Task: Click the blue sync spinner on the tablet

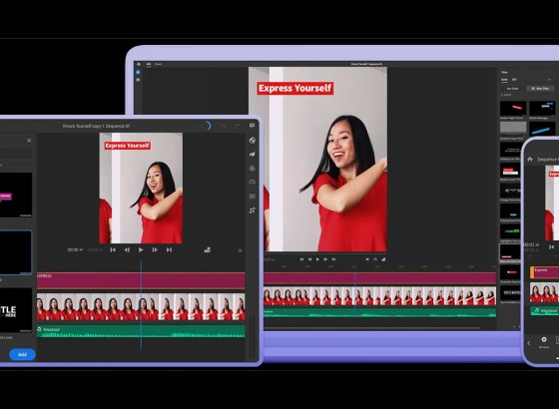Action: tap(208, 126)
